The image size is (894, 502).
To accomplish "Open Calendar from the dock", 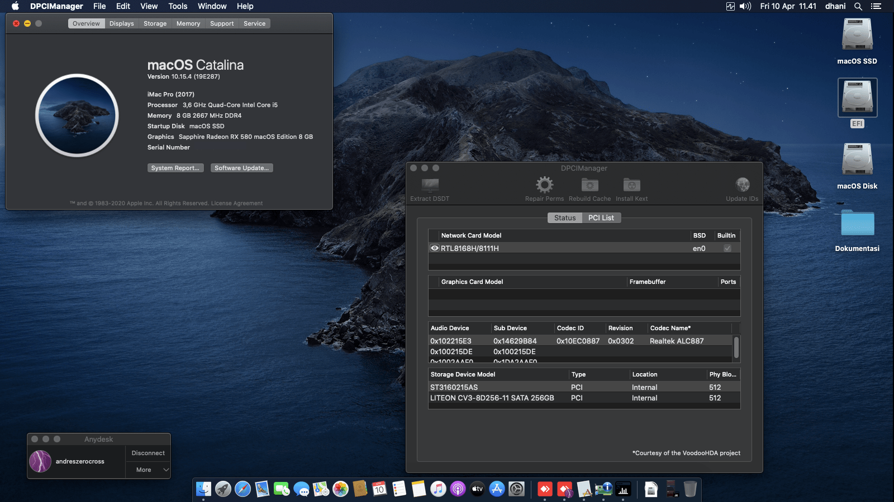I will click(x=379, y=489).
